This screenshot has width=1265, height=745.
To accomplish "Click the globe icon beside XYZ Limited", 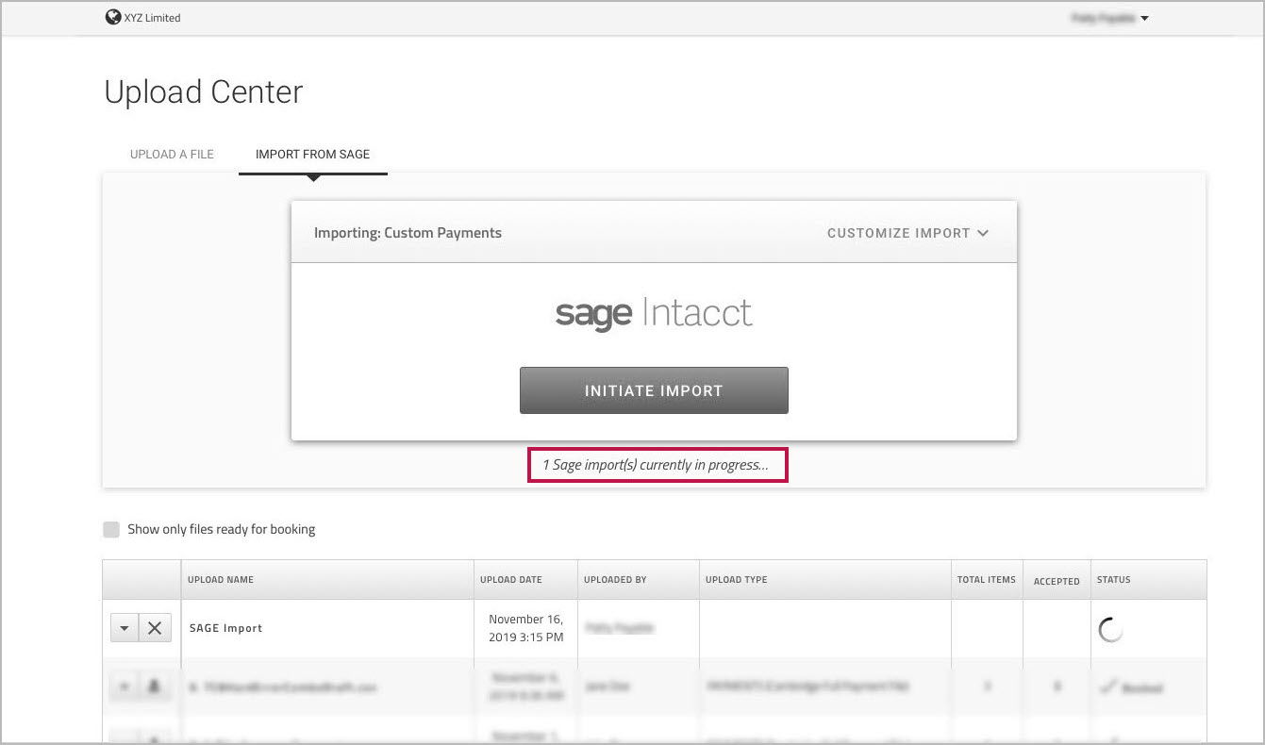I will tap(113, 17).
